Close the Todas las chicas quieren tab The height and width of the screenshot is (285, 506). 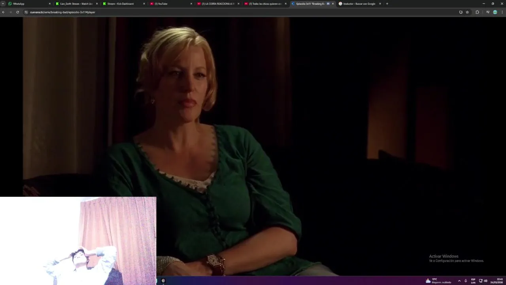pyautogui.click(x=286, y=4)
